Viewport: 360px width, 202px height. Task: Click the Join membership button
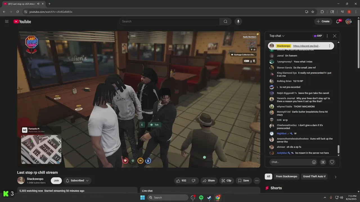pos(56,181)
